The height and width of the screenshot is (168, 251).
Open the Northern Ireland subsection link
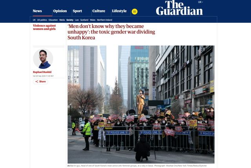click(x=105, y=20)
